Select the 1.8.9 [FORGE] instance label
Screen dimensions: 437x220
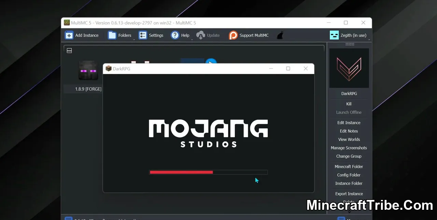88,89
